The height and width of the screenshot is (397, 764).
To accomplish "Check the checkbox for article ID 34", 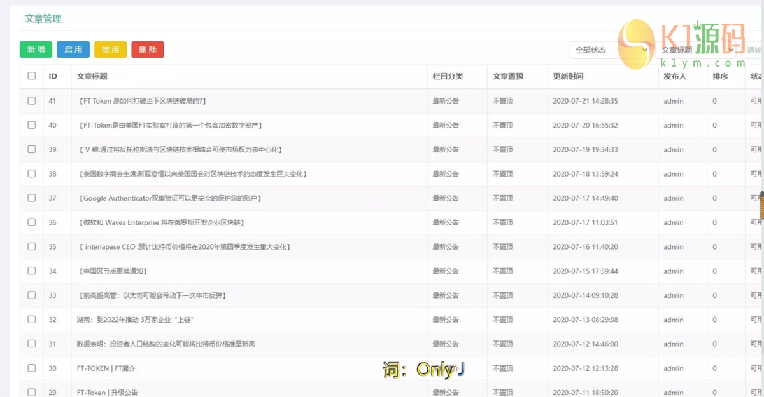I will click(x=32, y=271).
